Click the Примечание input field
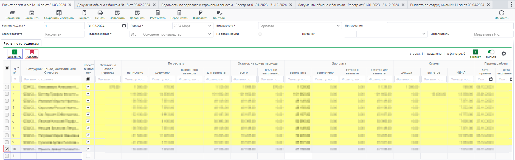This screenshot has width=515, height=160. (450, 26)
